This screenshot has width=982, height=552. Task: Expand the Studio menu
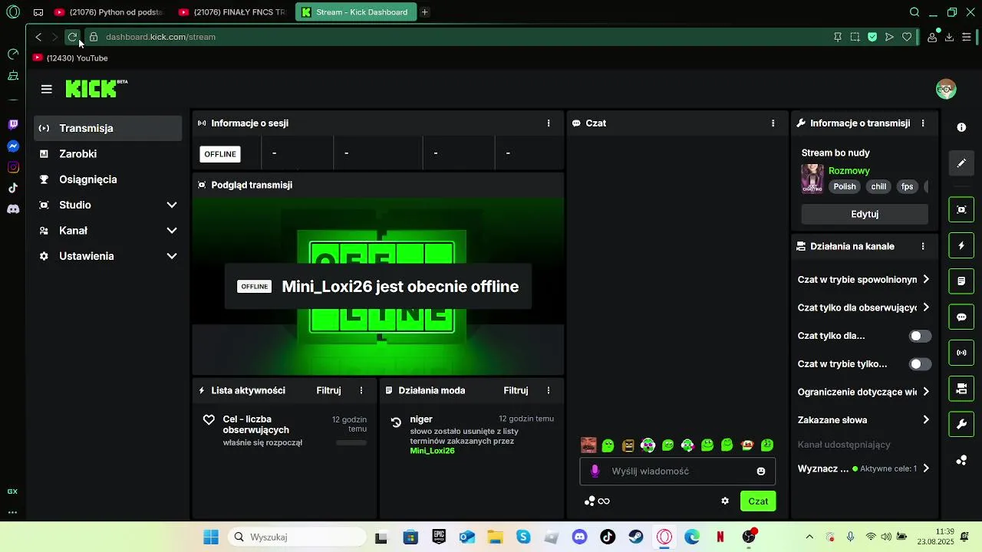click(172, 205)
